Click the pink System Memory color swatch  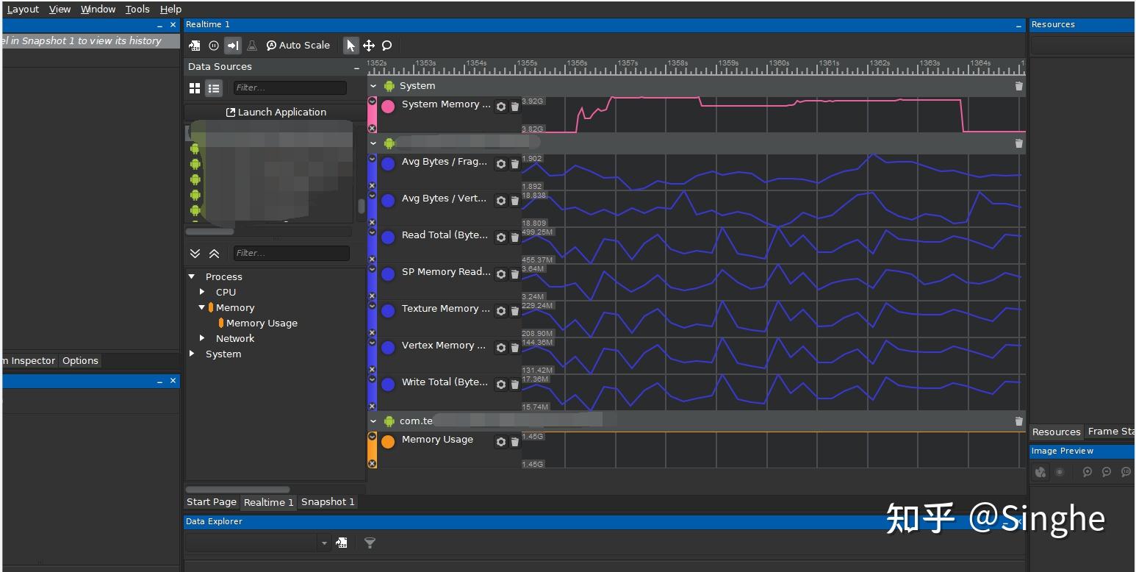tap(388, 107)
